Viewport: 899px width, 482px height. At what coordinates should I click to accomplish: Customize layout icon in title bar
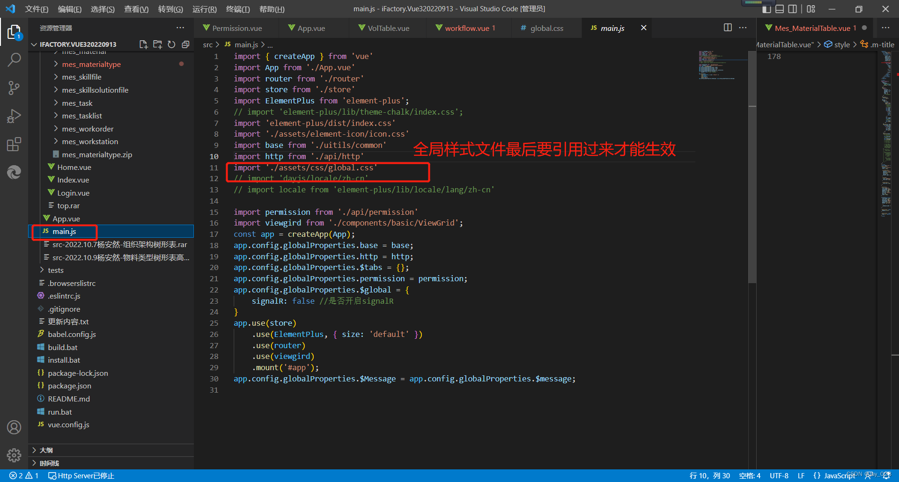811,9
